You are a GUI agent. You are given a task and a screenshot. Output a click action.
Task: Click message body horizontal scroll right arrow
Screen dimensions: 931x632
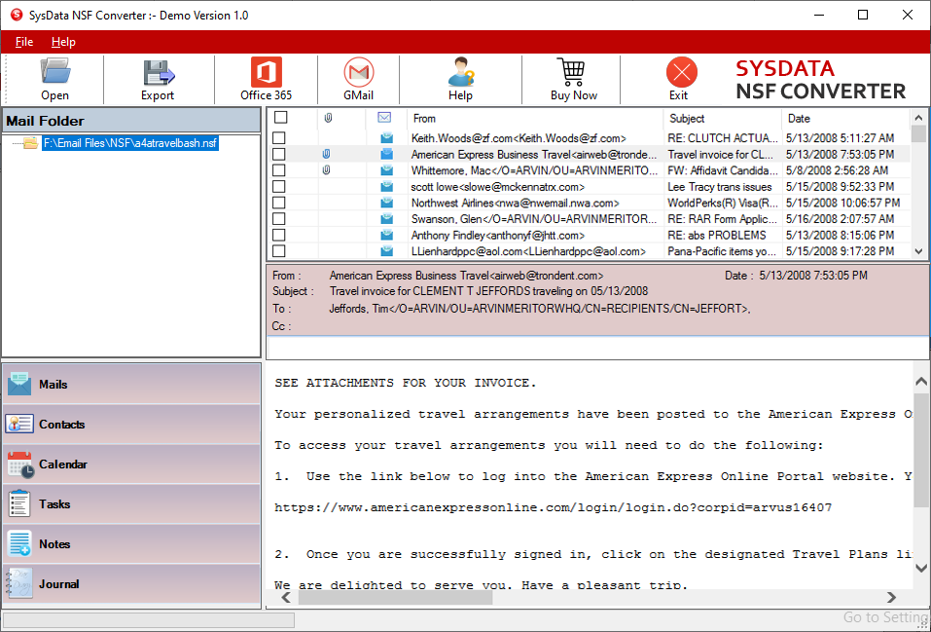[891, 598]
